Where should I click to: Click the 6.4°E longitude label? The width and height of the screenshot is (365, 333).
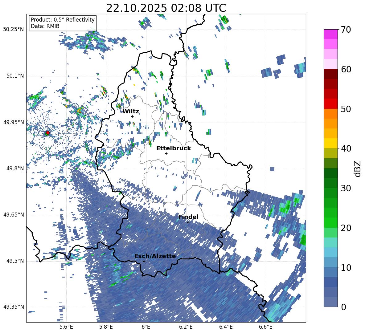226,327
